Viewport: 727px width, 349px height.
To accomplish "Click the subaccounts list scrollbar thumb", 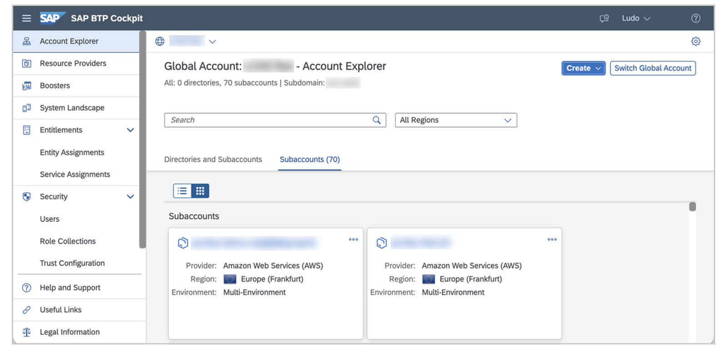I will click(x=692, y=207).
